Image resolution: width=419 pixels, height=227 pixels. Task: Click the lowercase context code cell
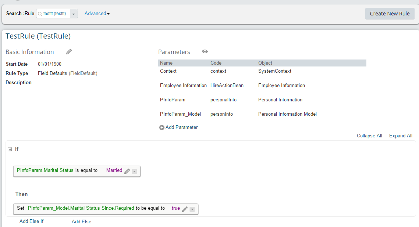pyautogui.click(x=218, y=71)
